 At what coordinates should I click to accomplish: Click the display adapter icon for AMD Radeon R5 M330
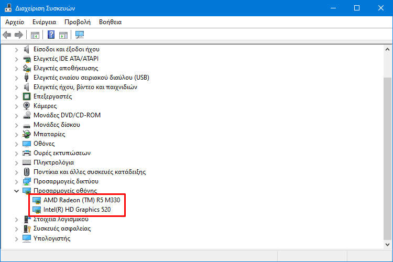click(x=37, y=200)
